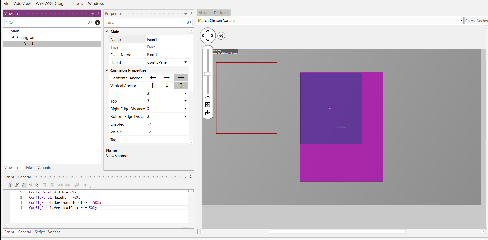
Task: Click the cut scissors icon in script toolbar
Action: pos(17,185)
